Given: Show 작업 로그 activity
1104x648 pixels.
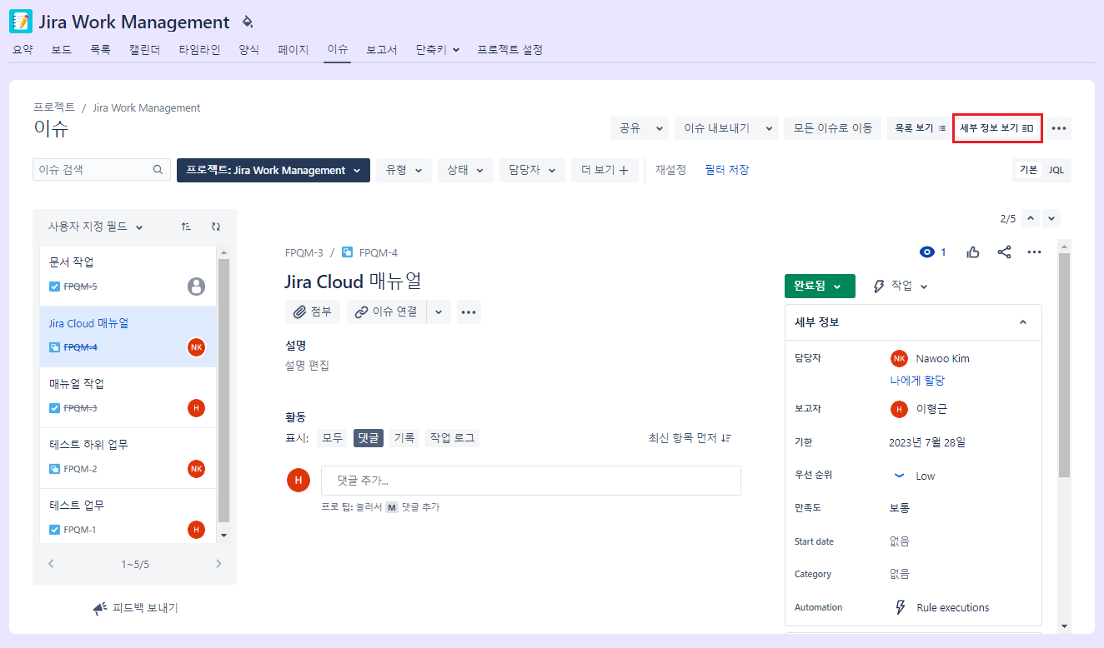Looking at the screenshot, I should coord(452,438).
